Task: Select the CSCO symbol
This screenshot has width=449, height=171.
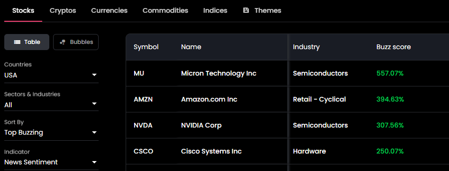Action: (144, 151)
